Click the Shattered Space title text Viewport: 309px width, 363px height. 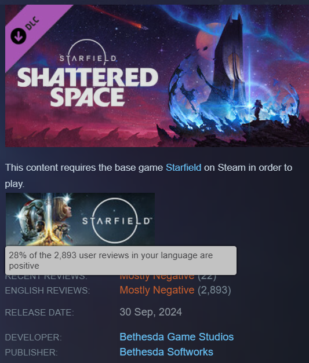(88, 87)
